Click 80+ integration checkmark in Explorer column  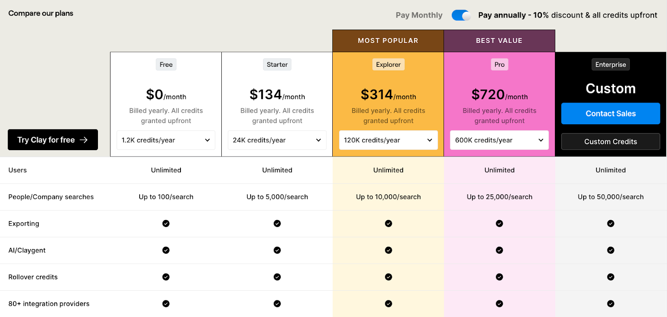click(389, 304)
